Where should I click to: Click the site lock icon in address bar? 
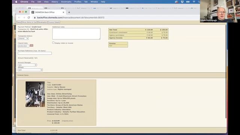35,18
